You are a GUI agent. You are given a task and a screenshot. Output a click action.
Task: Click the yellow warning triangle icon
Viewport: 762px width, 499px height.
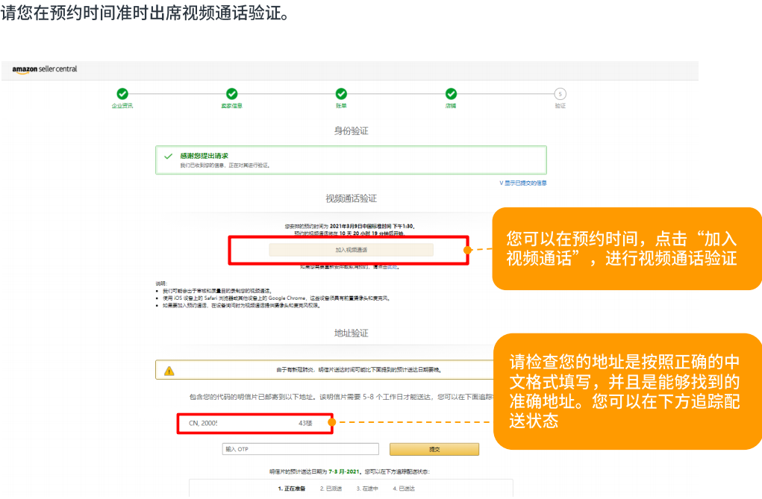tap(169, 370)
